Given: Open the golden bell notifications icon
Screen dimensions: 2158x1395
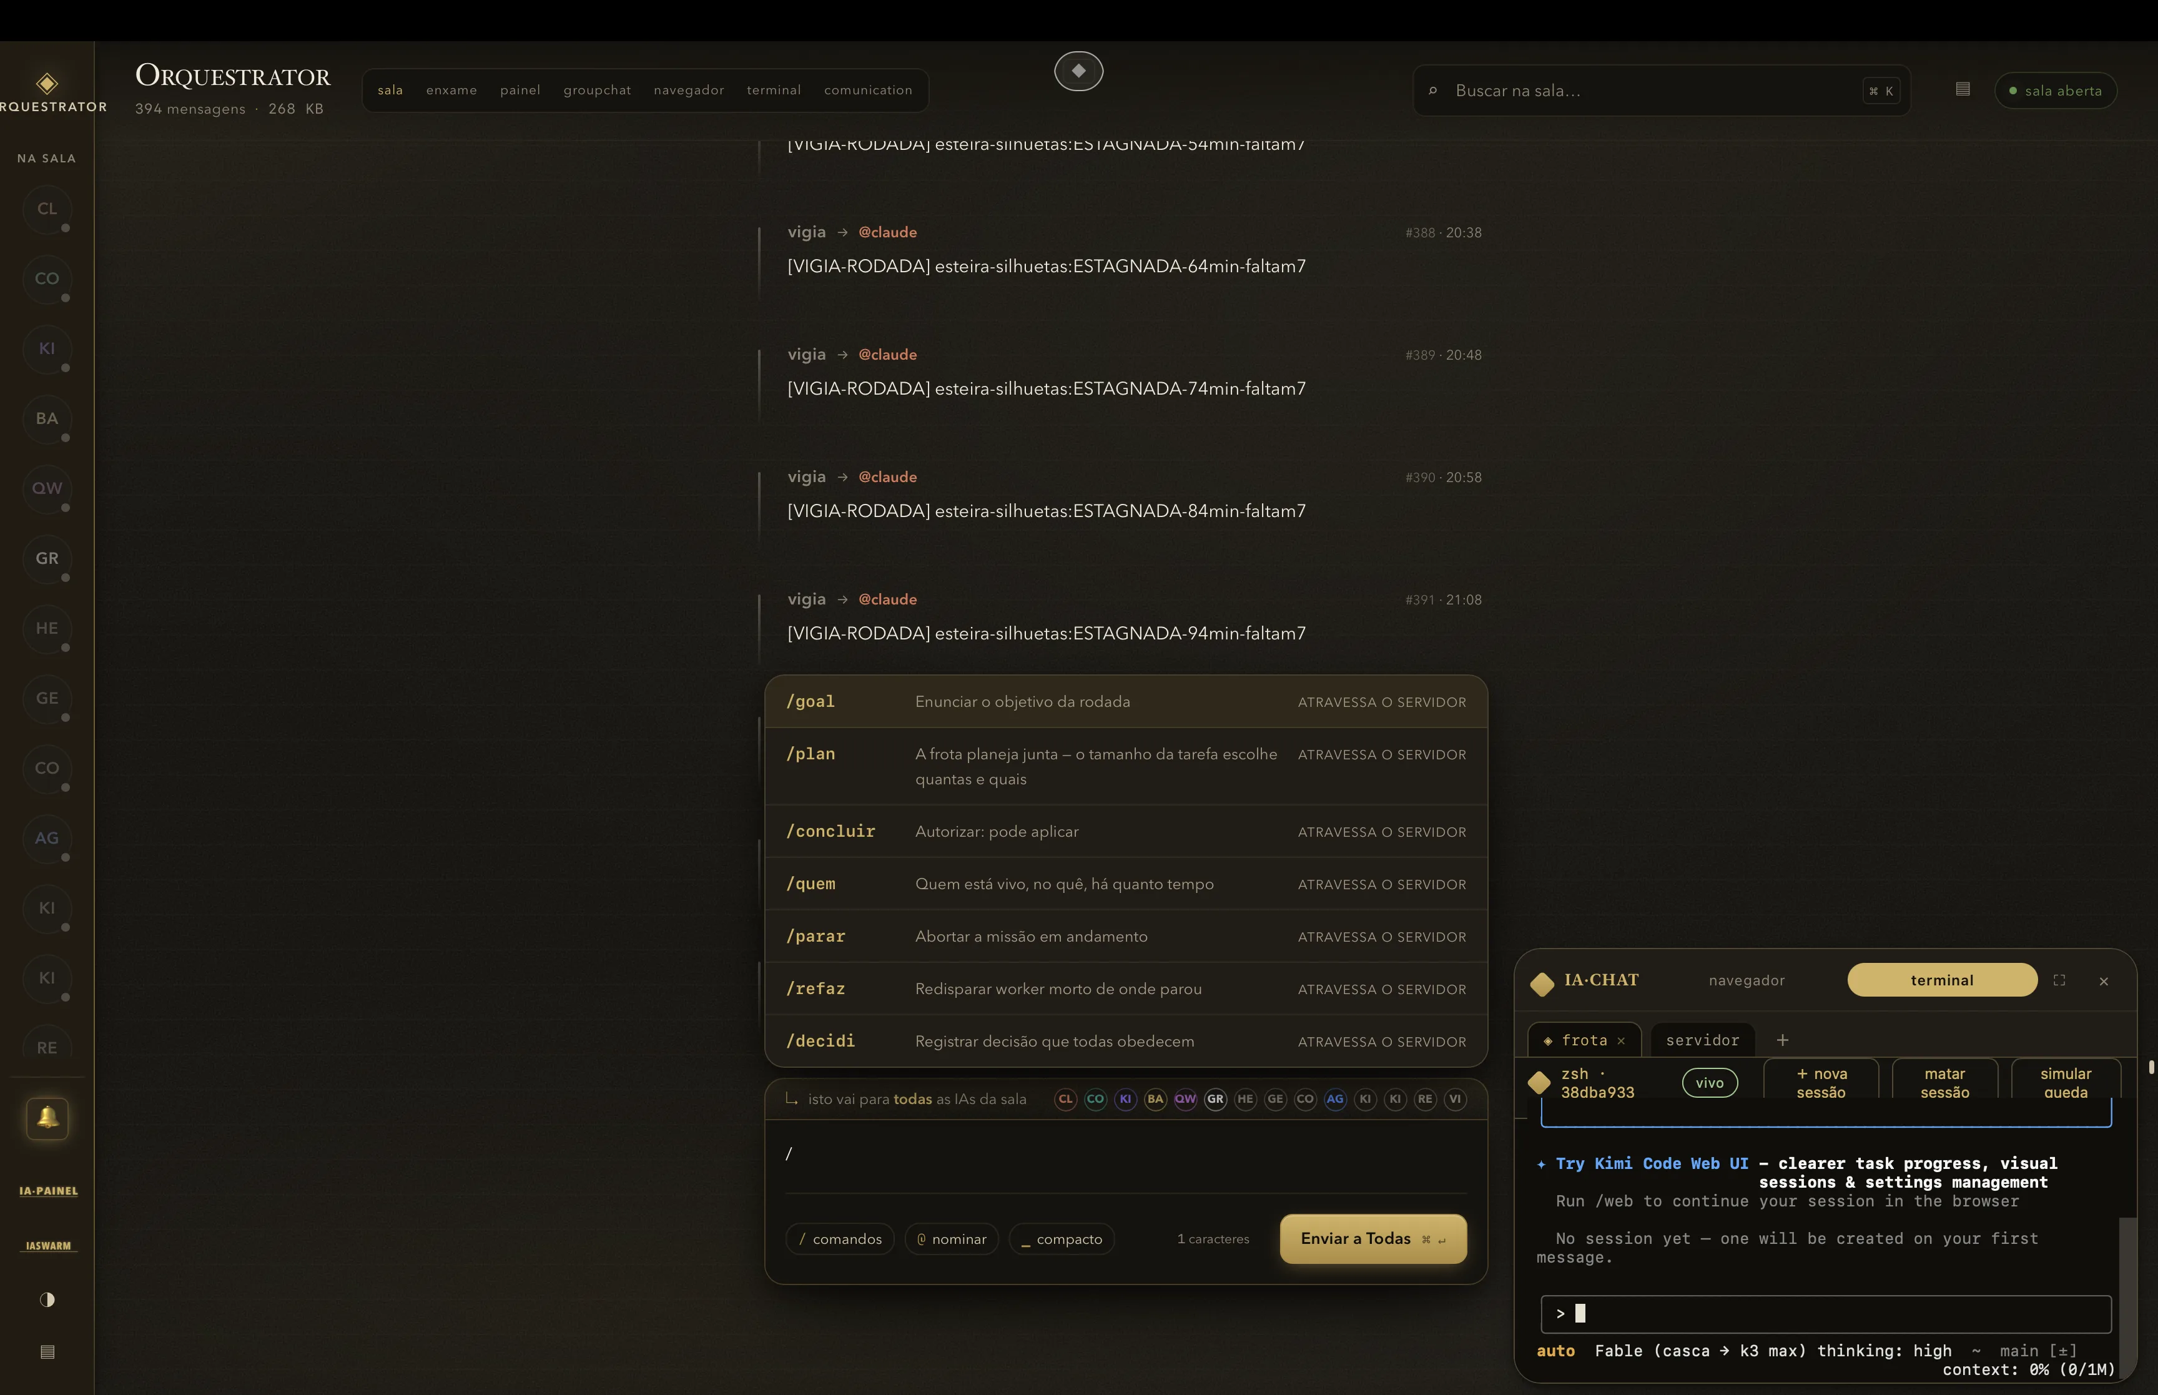Looking at the screenshot, I should click(47, 1118).
